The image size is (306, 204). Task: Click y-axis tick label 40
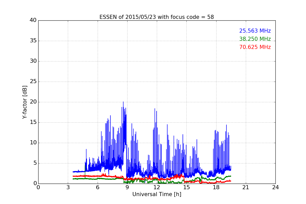tap(33, 20)
